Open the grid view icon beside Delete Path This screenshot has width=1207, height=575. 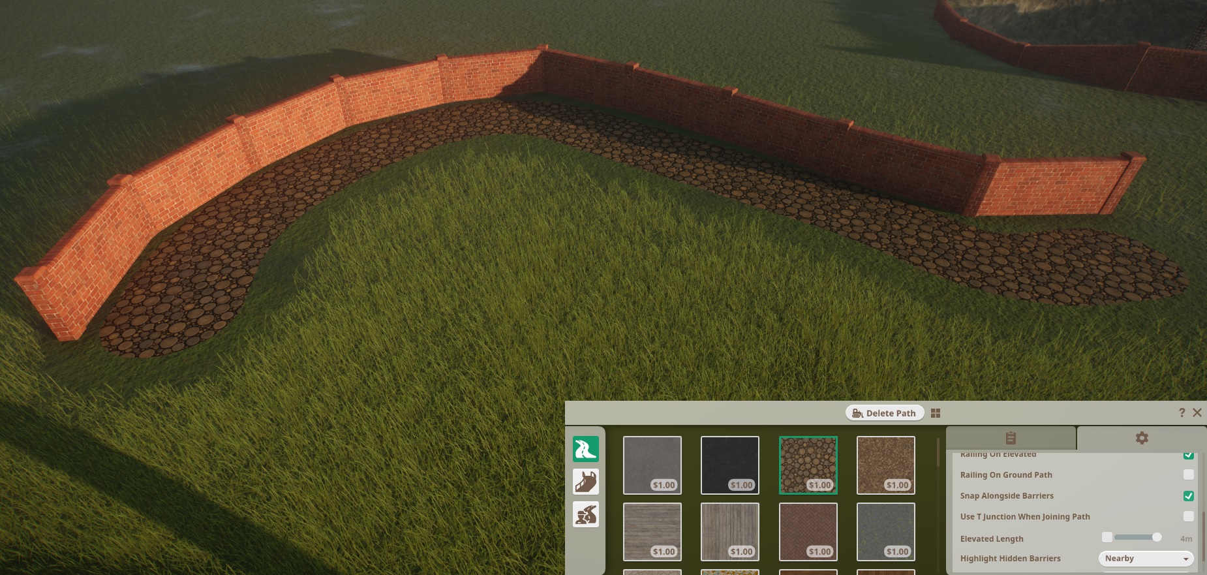pyautogui.click(x=936, y=413)
